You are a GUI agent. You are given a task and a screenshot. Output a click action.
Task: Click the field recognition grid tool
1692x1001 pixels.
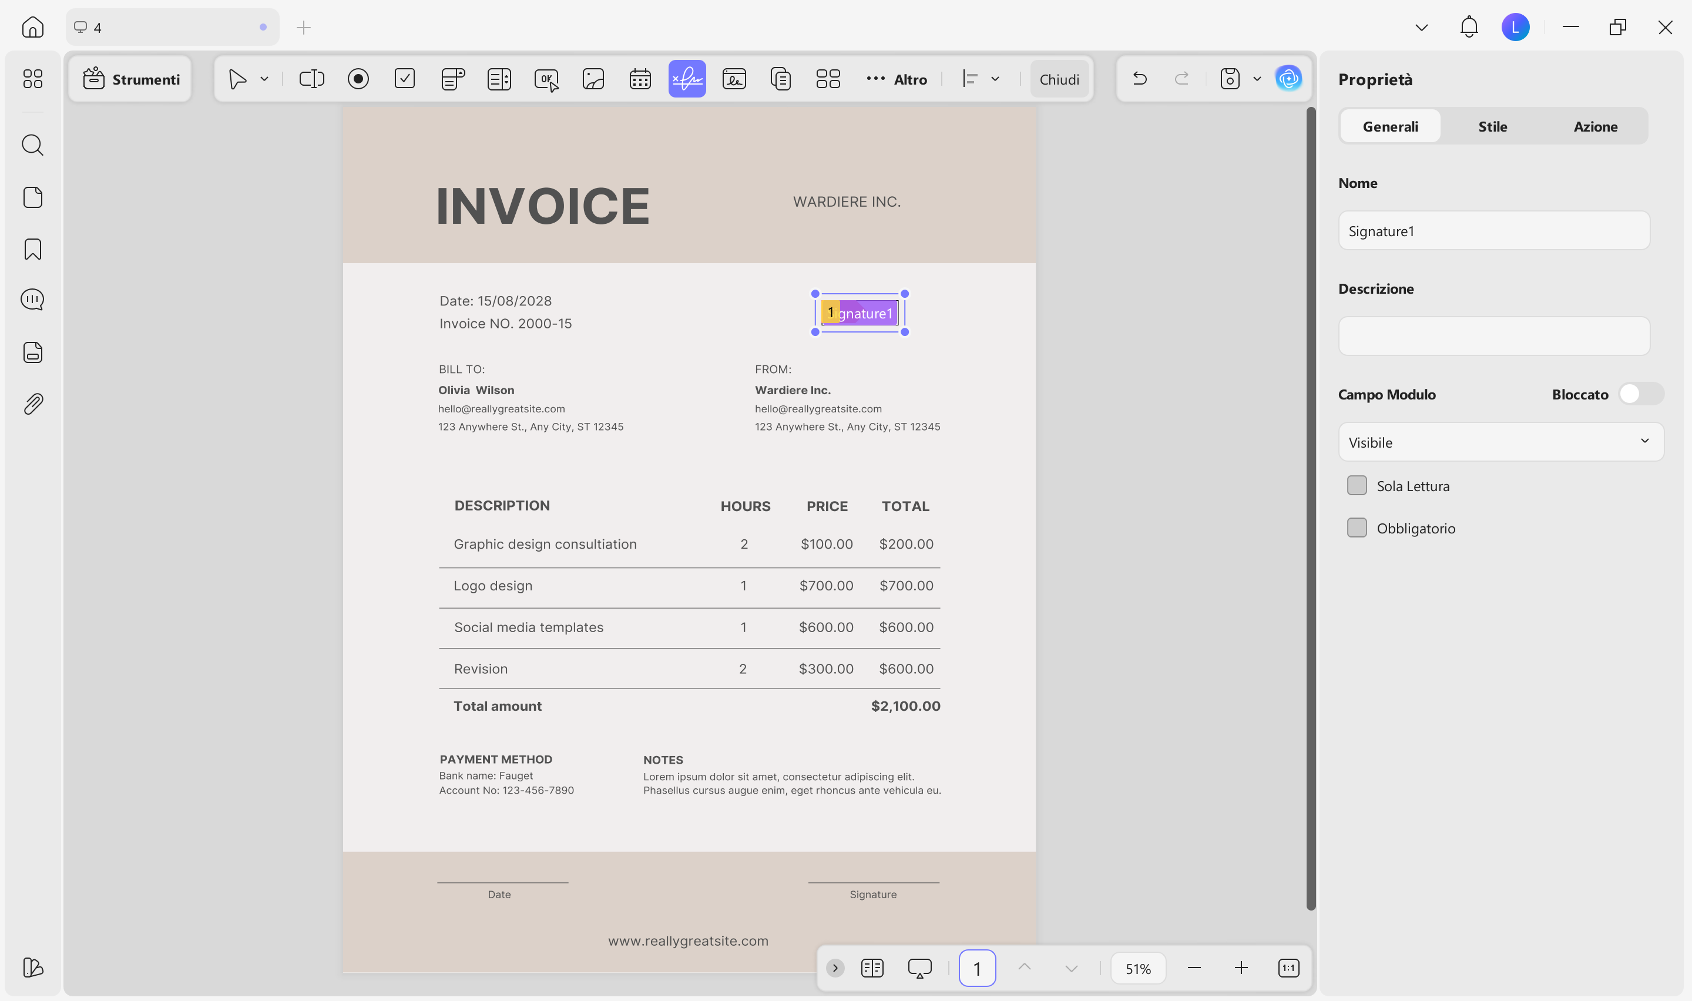coord(828,79)
